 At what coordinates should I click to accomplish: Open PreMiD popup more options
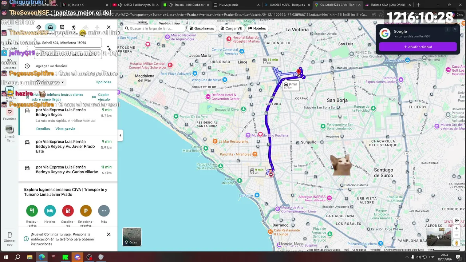(x=448, y=29)
